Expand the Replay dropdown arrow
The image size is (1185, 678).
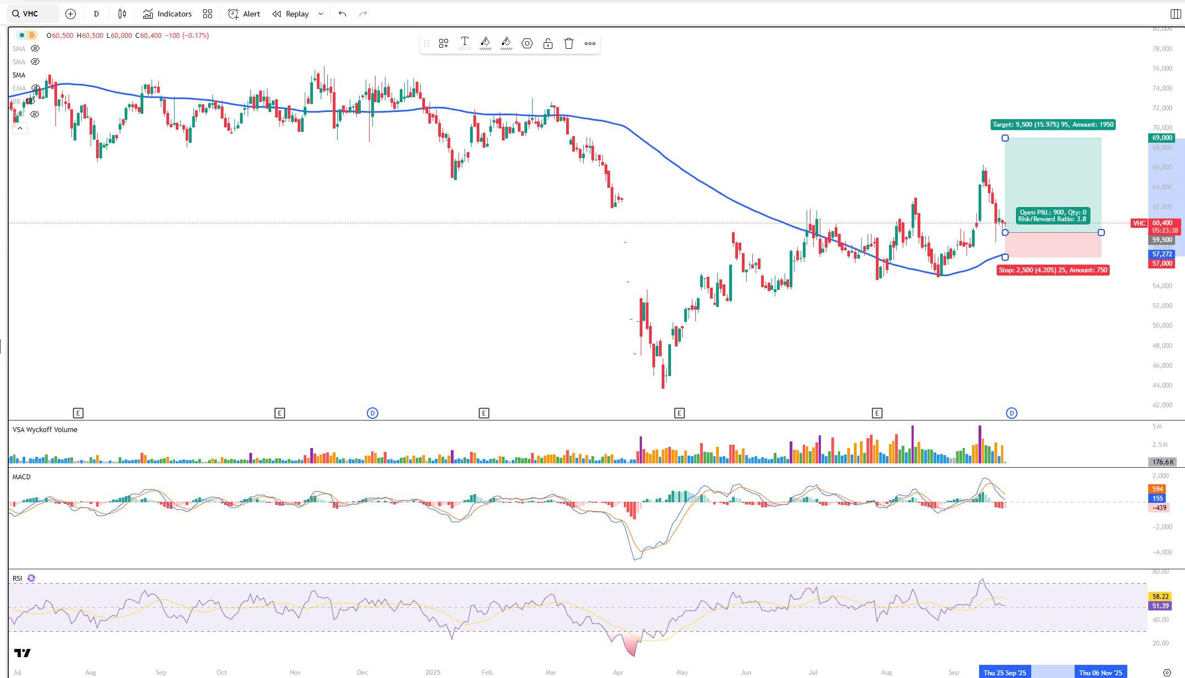[x=321, y=14]
